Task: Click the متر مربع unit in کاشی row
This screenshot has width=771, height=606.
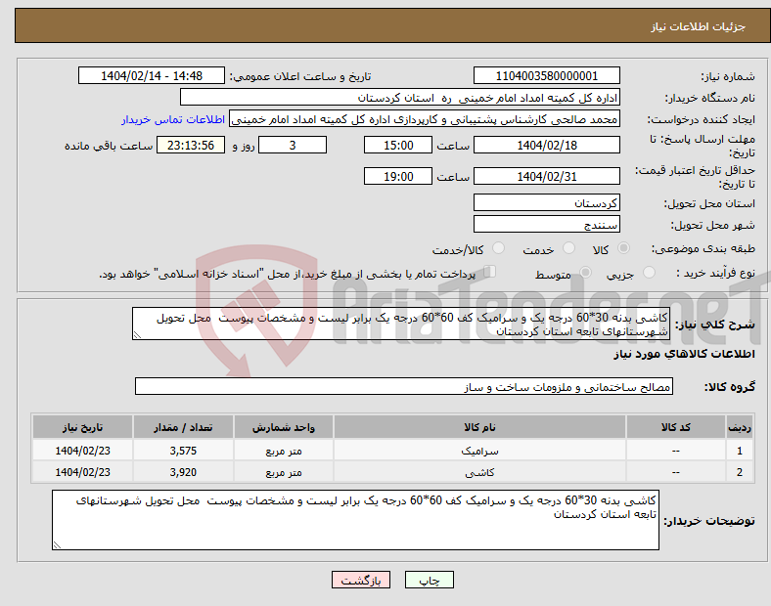Action: (x=283, y=472)
